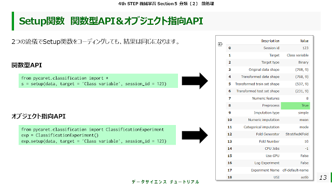The width and height of the screenshot is (332, 186).
Task: Click the header text '4th STEP 機械学習 Section 5'
Action: click(x=147, y=4)
